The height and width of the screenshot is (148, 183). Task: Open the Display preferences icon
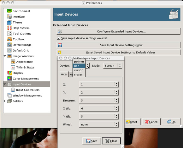click(x=9, y=73)
